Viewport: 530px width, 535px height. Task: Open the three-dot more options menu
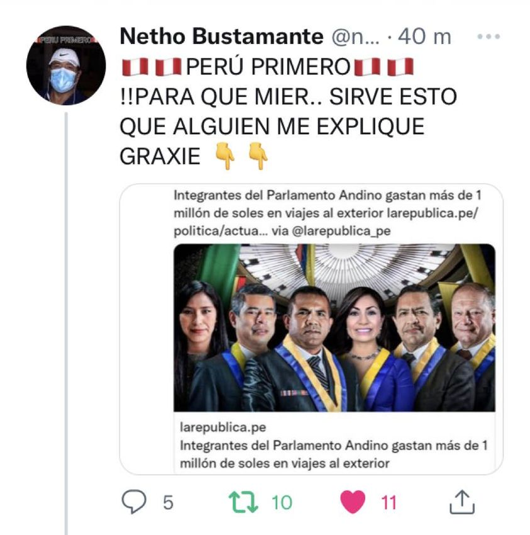click(x=489, y=37)
